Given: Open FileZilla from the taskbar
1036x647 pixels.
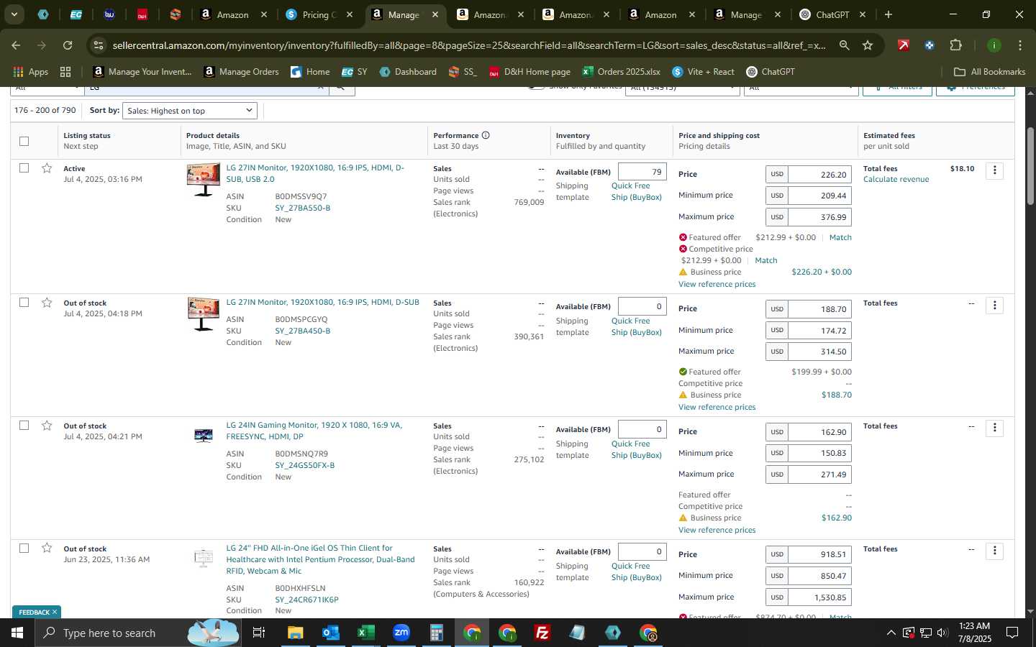Looking at the screenshot, I should coord(542,633).
